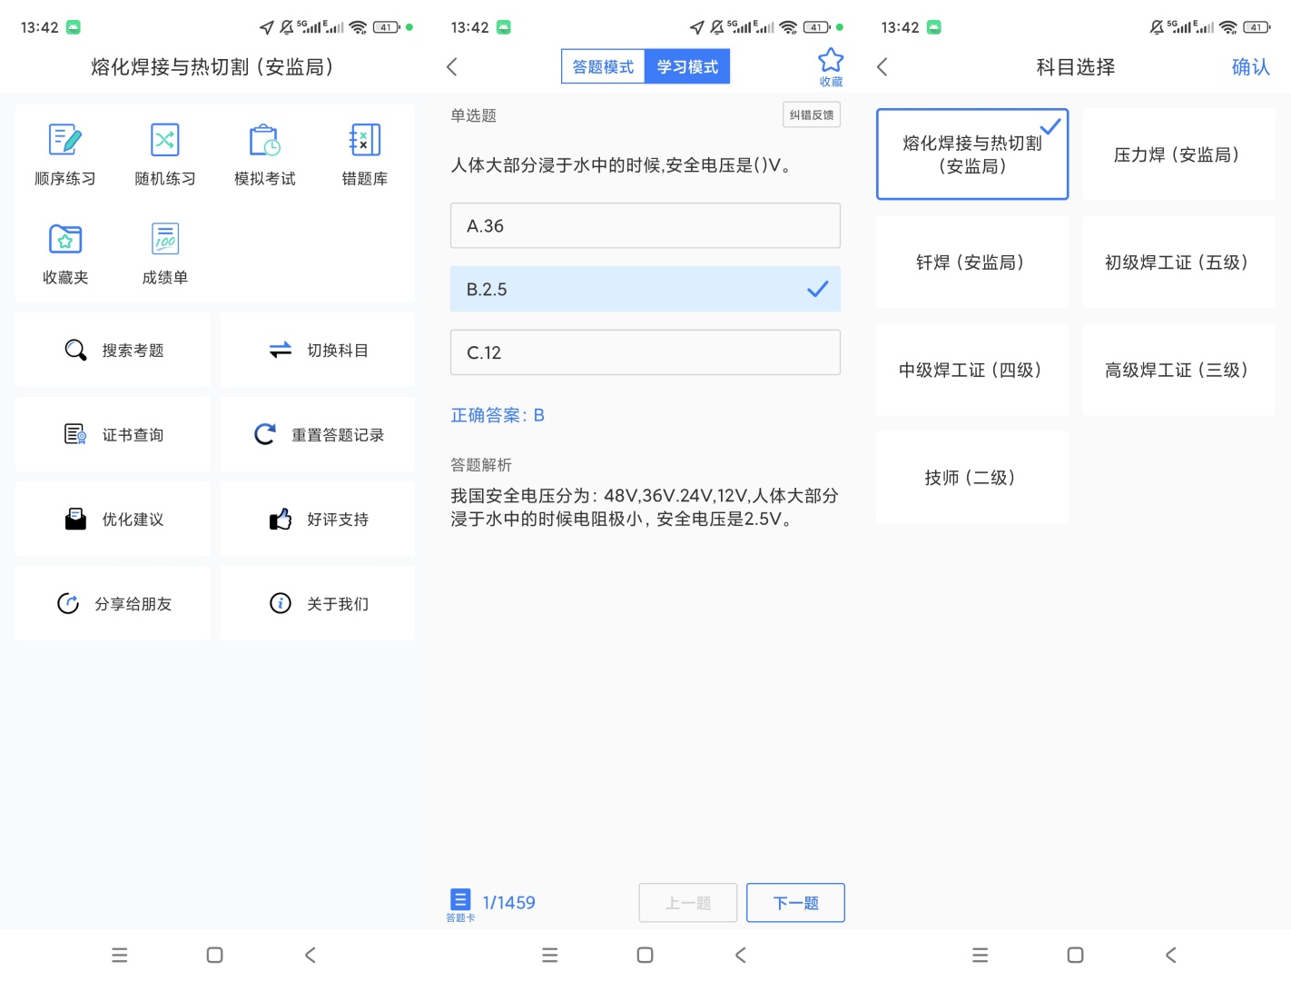Switch to 答题模式 answer mode tab
1291x981 pixels.
point(603,66)
